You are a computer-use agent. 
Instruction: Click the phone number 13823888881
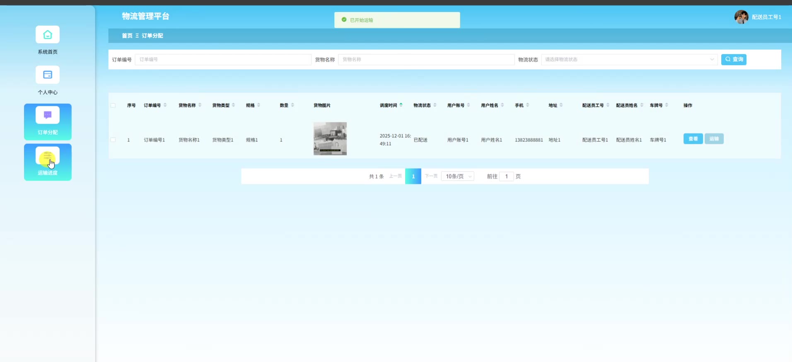click(529, 140)
